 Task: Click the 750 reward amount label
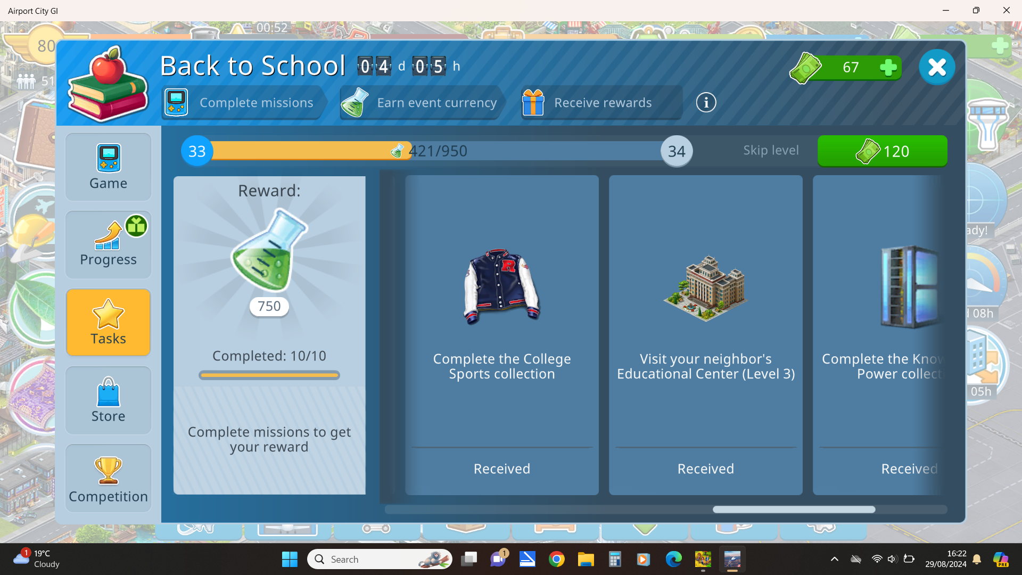pyautogui.click(x=269, y=306)
